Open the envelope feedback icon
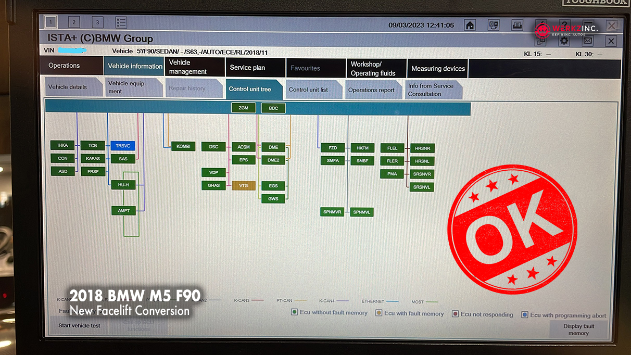631x355 pixels. (588, 41)
